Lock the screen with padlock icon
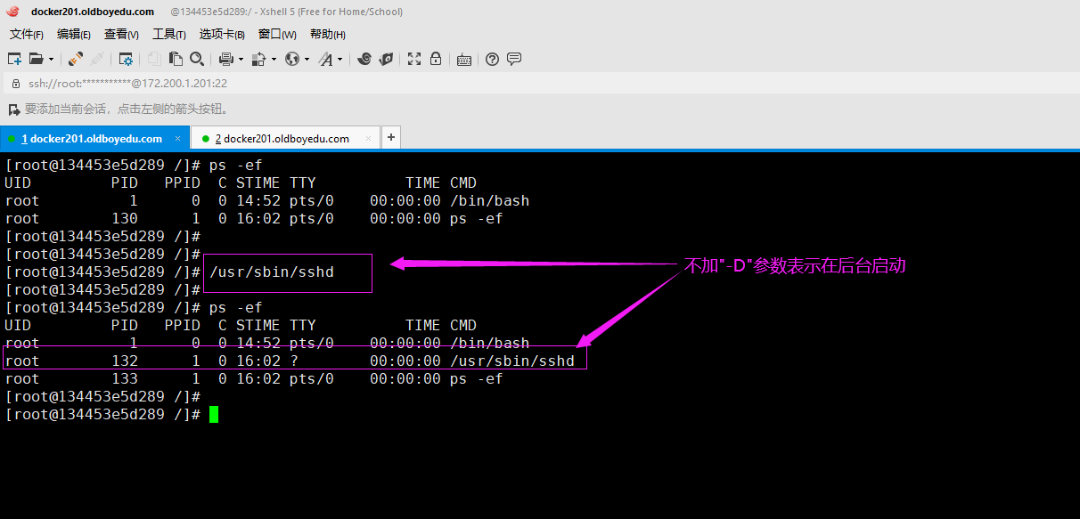This screenshot has width=1080, height=519. 436,59
